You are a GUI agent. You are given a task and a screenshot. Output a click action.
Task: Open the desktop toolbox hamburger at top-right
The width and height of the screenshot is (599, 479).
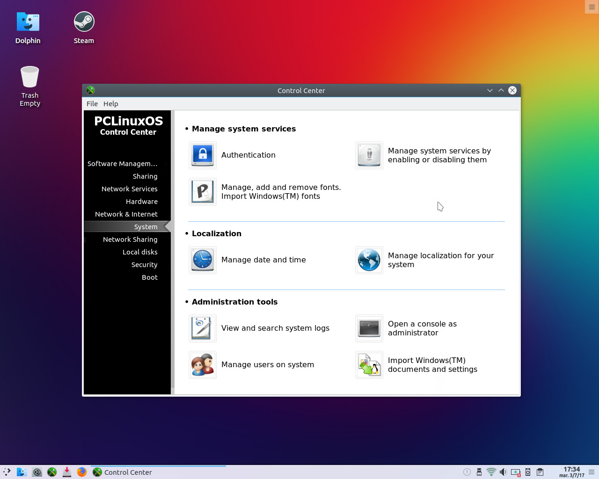click(x=592, y=7)
